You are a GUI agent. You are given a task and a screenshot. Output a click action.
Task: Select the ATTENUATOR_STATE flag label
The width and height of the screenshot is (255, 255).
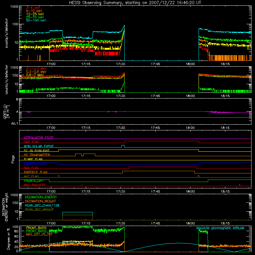(x=39, y=138)
